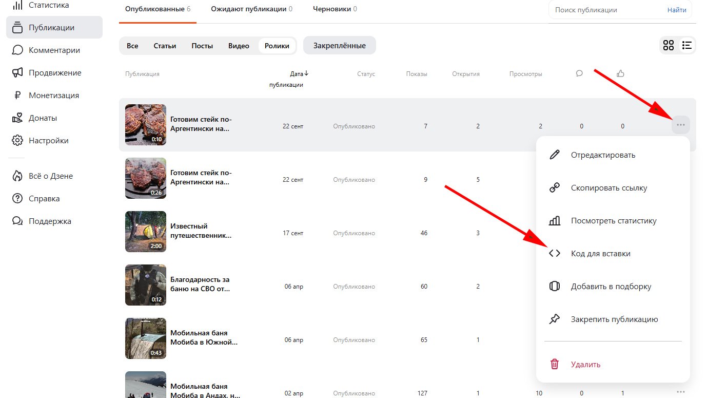Open the Известный путешественник video thumbnail
This screenshot has height=398, width=707.
point(146,232)
